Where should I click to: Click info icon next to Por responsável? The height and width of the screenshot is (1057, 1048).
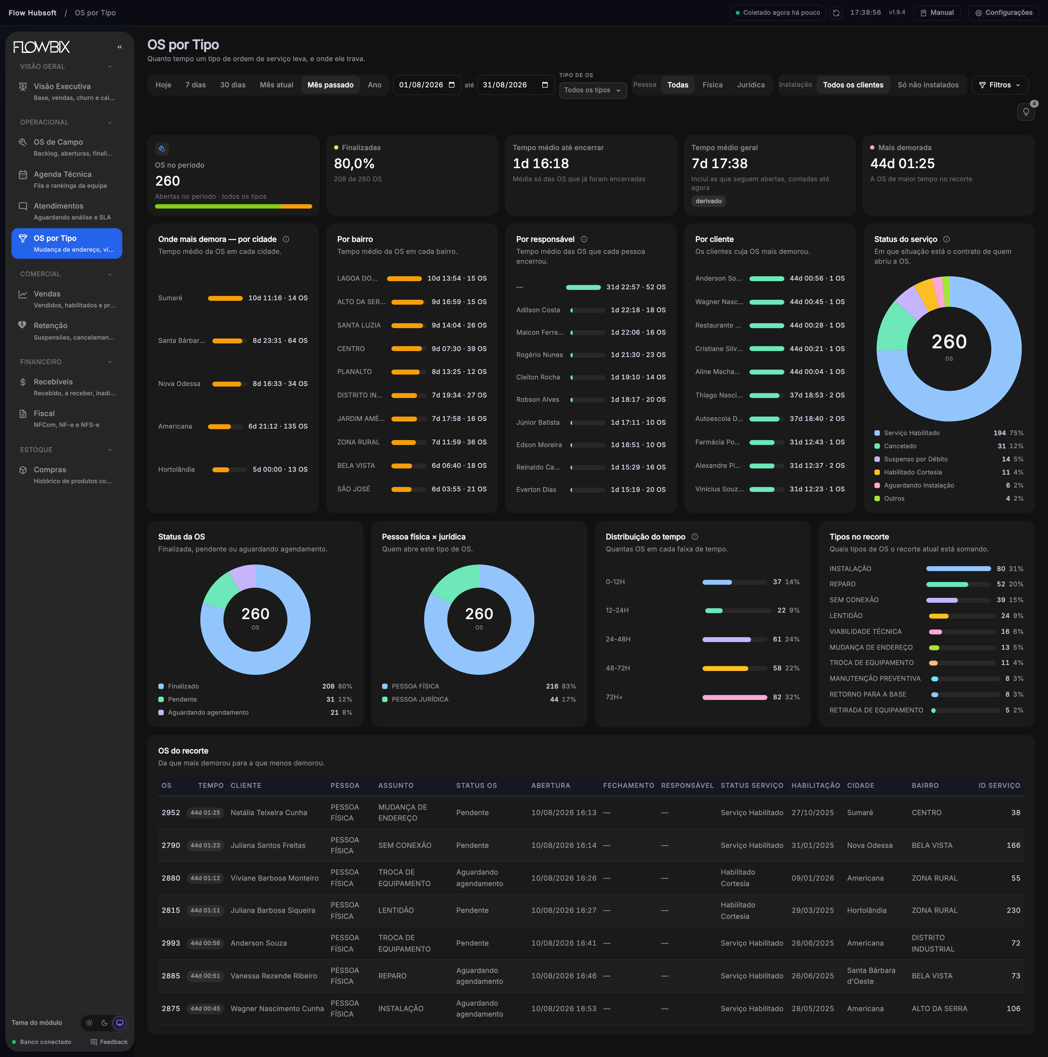(x=583, y=239)
